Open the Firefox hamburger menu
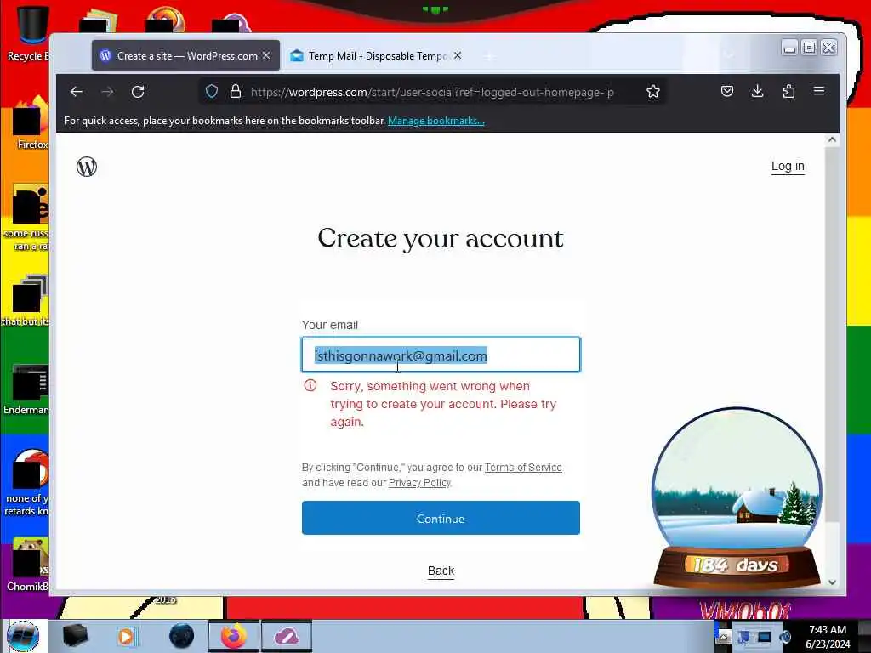The width and height of the screenshot is (871, 653). coord(819,91)
